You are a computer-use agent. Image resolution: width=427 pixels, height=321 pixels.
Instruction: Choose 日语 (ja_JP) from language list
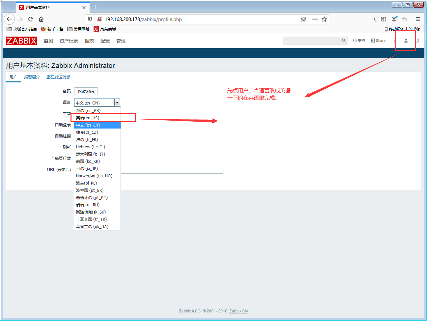pos(97,168)
